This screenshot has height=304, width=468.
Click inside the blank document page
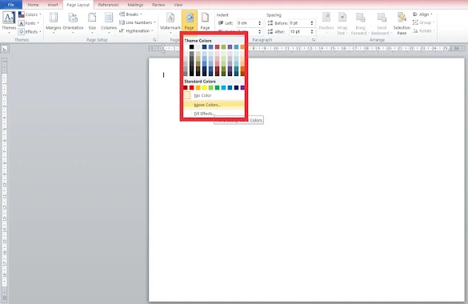[306, 179]
